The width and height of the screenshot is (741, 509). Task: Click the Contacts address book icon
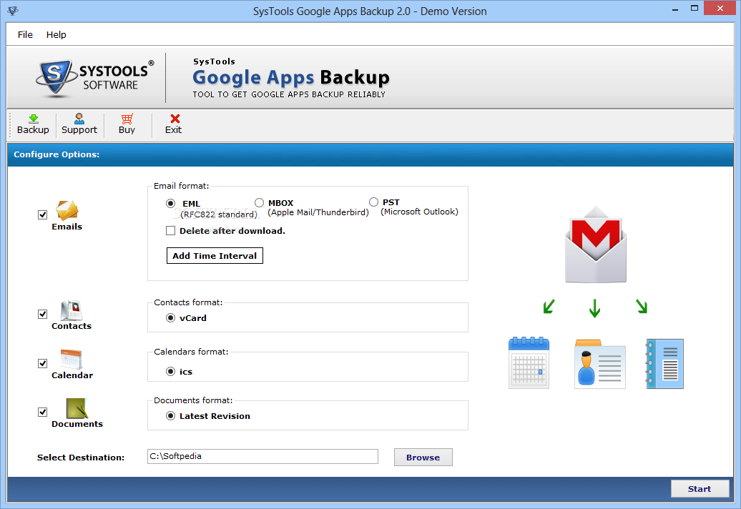point(72,310)
